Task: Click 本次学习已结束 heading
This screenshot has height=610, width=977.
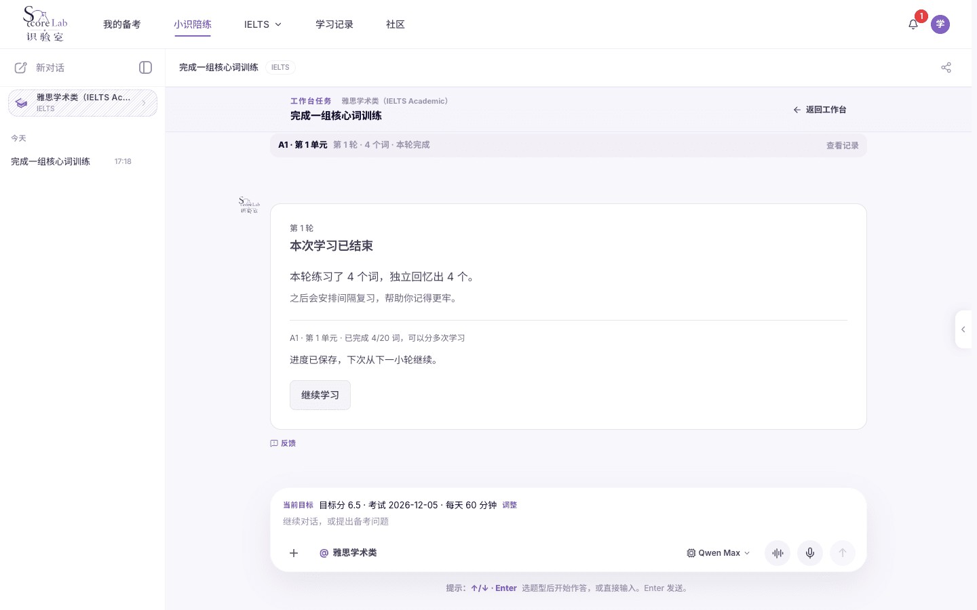Action: (331, 246)
